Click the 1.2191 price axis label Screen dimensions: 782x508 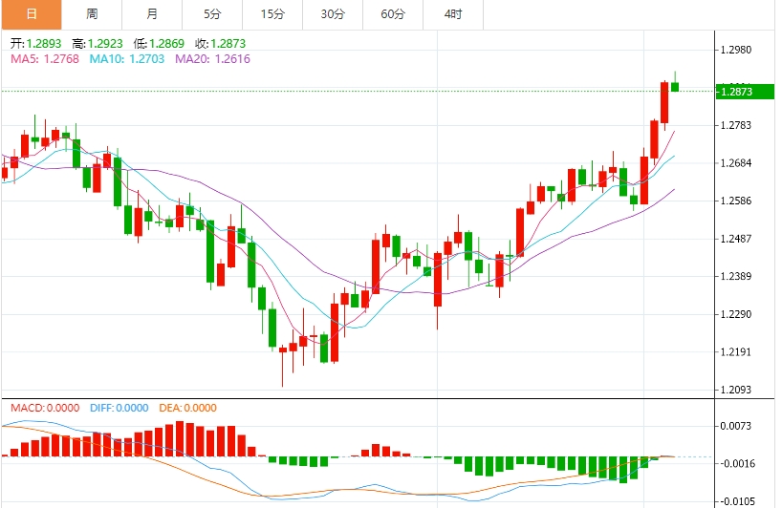[x=736, y=352]
